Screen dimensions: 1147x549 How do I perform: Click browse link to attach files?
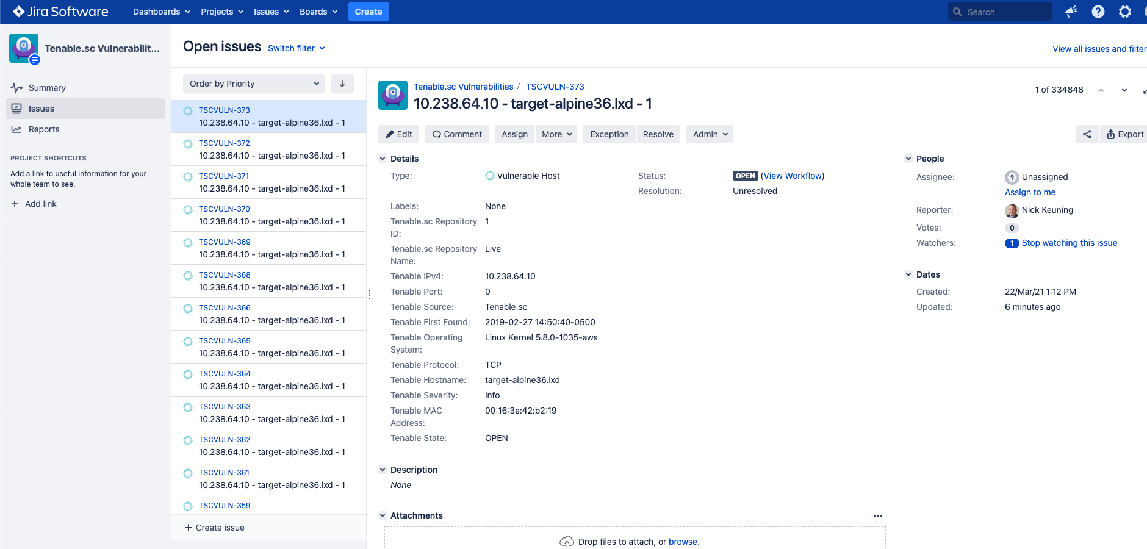coord(683,542)
